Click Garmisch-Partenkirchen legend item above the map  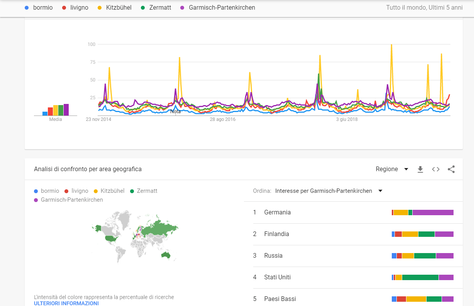point(68,200)
